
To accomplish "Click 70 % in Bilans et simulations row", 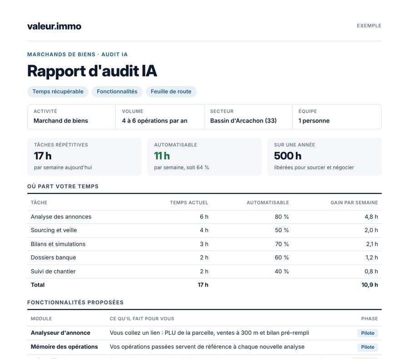I will coord(282,244).
